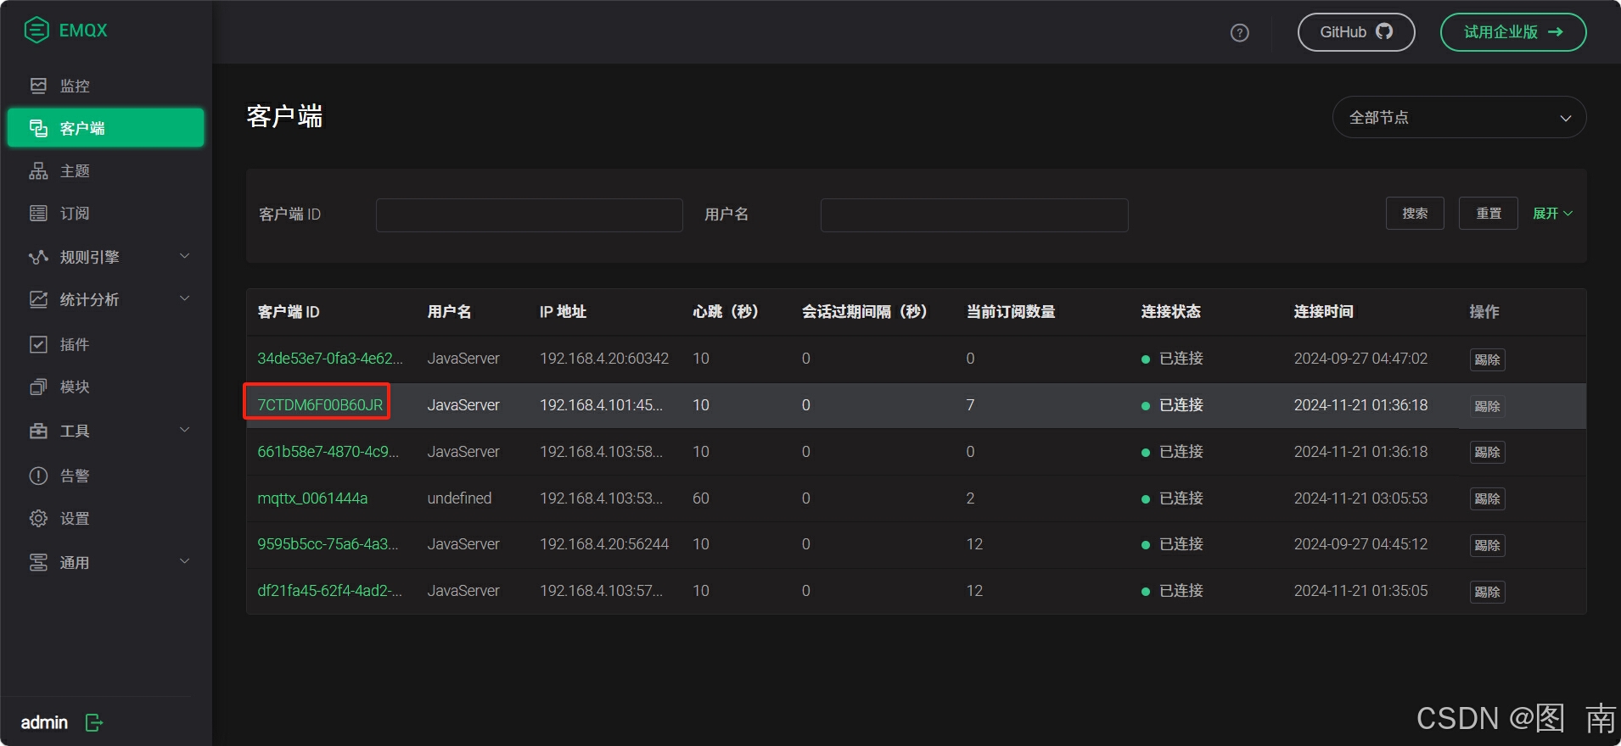The width and height of the screenshot is (1621, 746).
Task: Open the 告警 menu item
Action: [x=105, y=476]
